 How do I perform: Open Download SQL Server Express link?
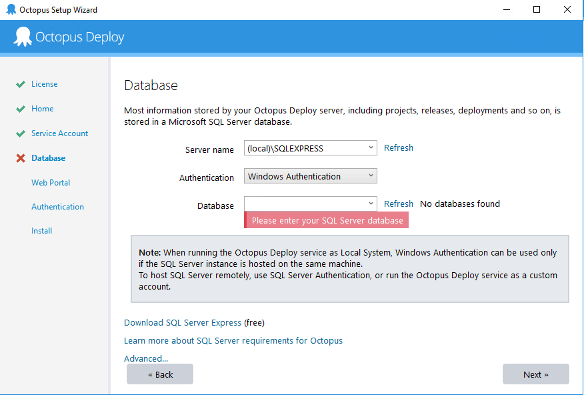click(x=183, y=322)
